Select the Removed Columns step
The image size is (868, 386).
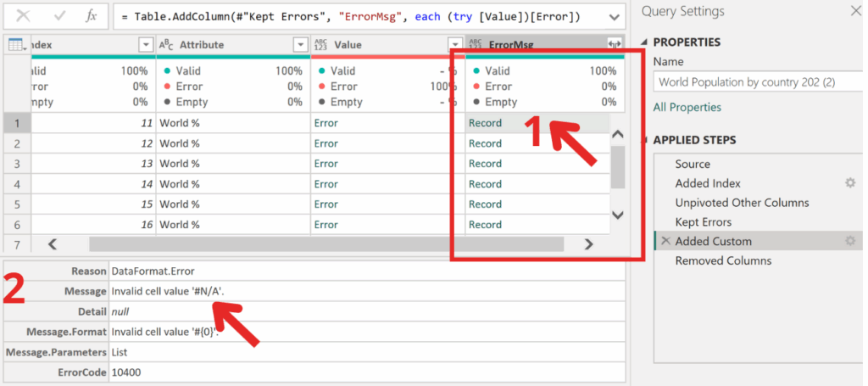tap(723, 260)
